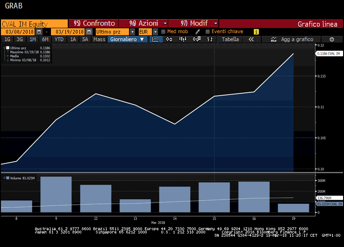Open end date calendar picker
This screenshot has width=344, height=247.
click(88, 32)
